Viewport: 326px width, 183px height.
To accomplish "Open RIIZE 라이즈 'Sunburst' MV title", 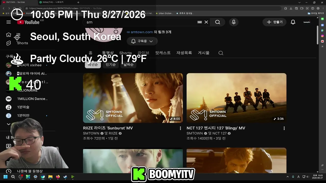I will click(108, 128).
